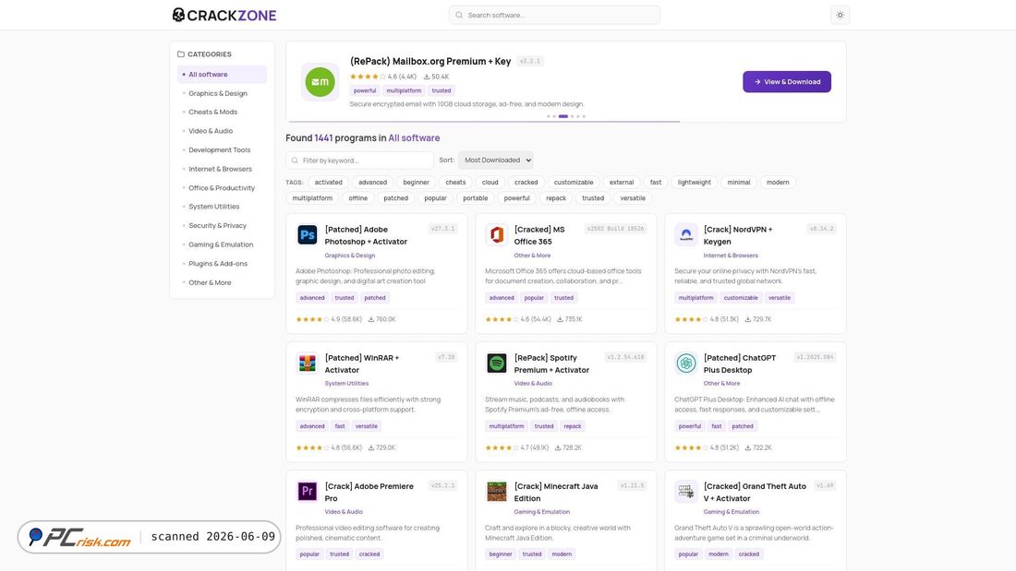Toggle the cracked tag filter
Viewport: 1016px width, 571px height.
[526, 183]
